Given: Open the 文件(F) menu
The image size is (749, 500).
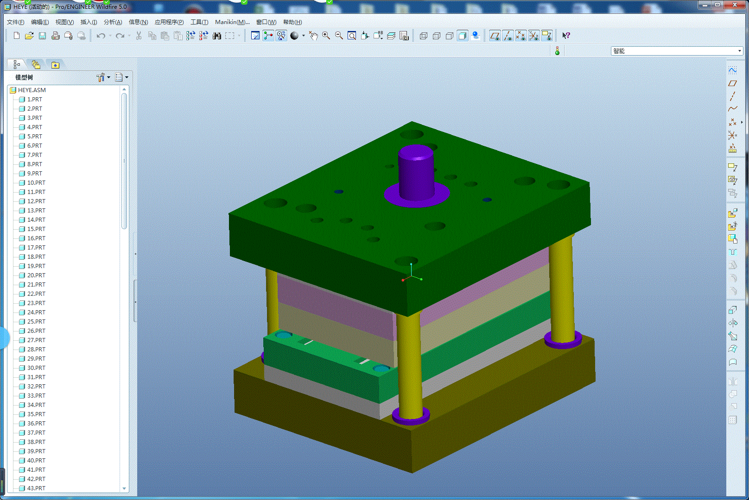Looking at the screenshot, I should [16, 22].
